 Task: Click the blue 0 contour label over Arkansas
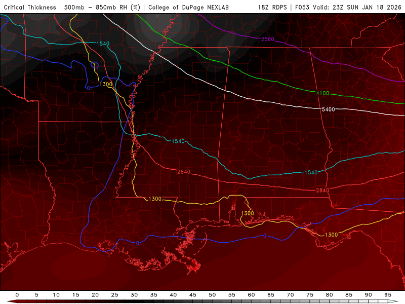[88, 88]
